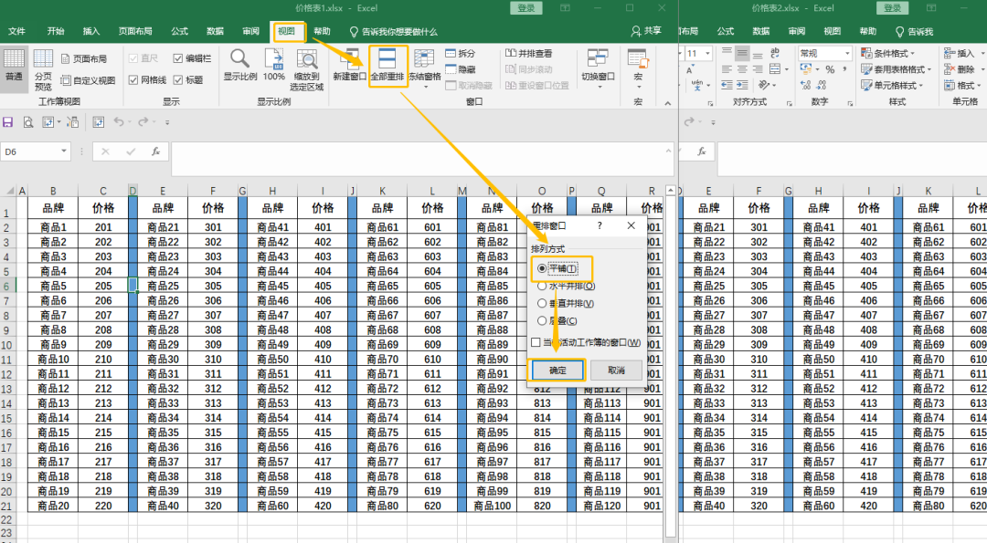Switch to the Formulas (公式) tab in 价格表1

click(179, 31)
